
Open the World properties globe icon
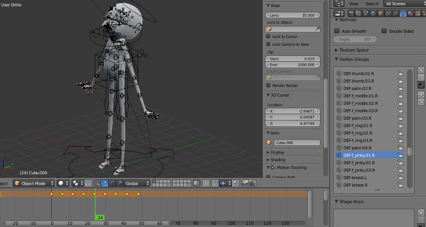pos(373,13)
